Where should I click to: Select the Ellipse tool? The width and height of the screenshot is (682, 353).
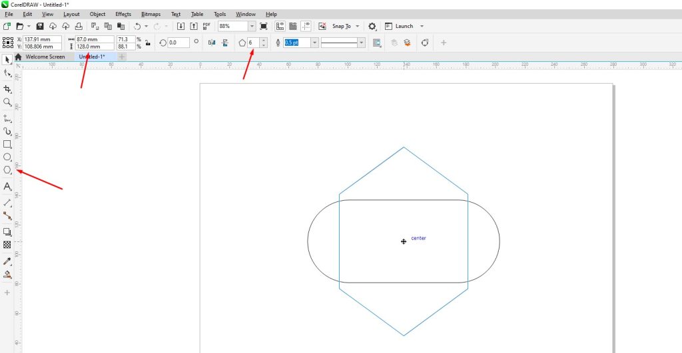[x=7, y=157]
